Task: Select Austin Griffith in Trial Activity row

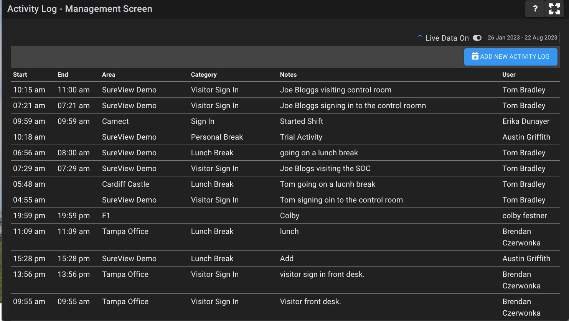Action: 526,137
